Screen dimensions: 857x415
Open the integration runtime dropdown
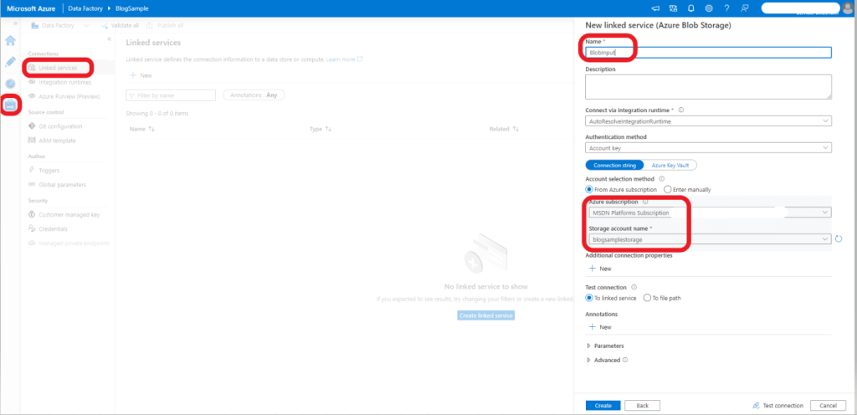(708, 121)
